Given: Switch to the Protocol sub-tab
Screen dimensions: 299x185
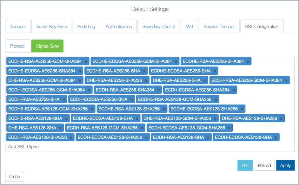Looking at the screenshot, I should (x=18, y=46).
